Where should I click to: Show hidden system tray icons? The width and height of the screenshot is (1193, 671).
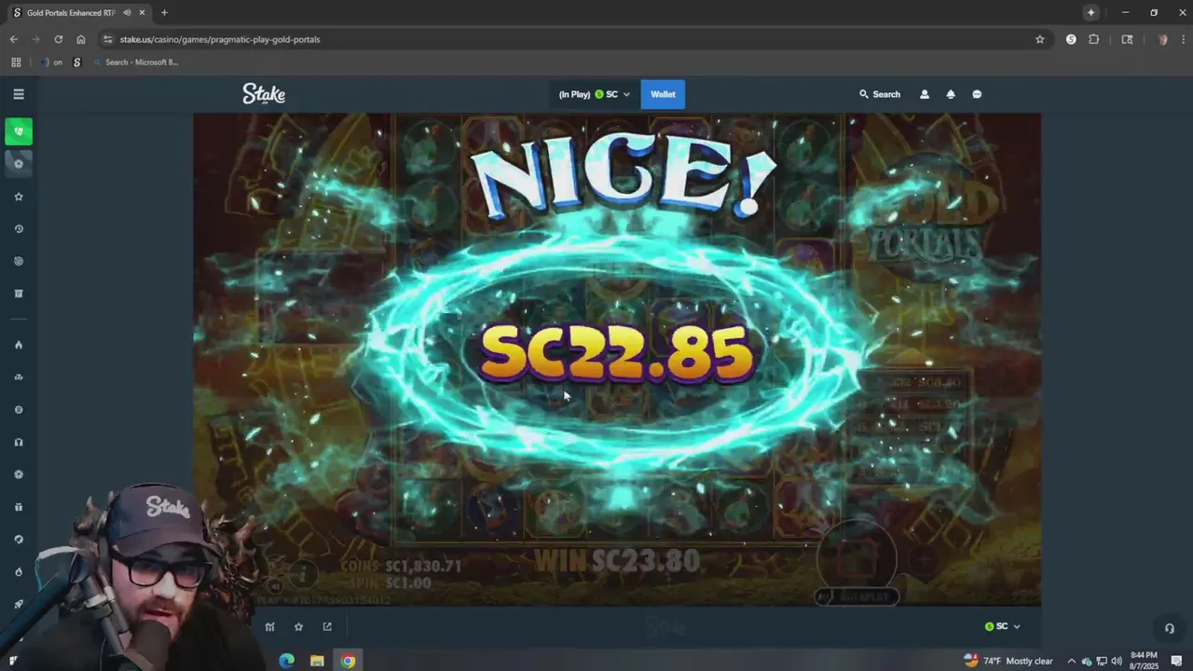(1071, 661)
